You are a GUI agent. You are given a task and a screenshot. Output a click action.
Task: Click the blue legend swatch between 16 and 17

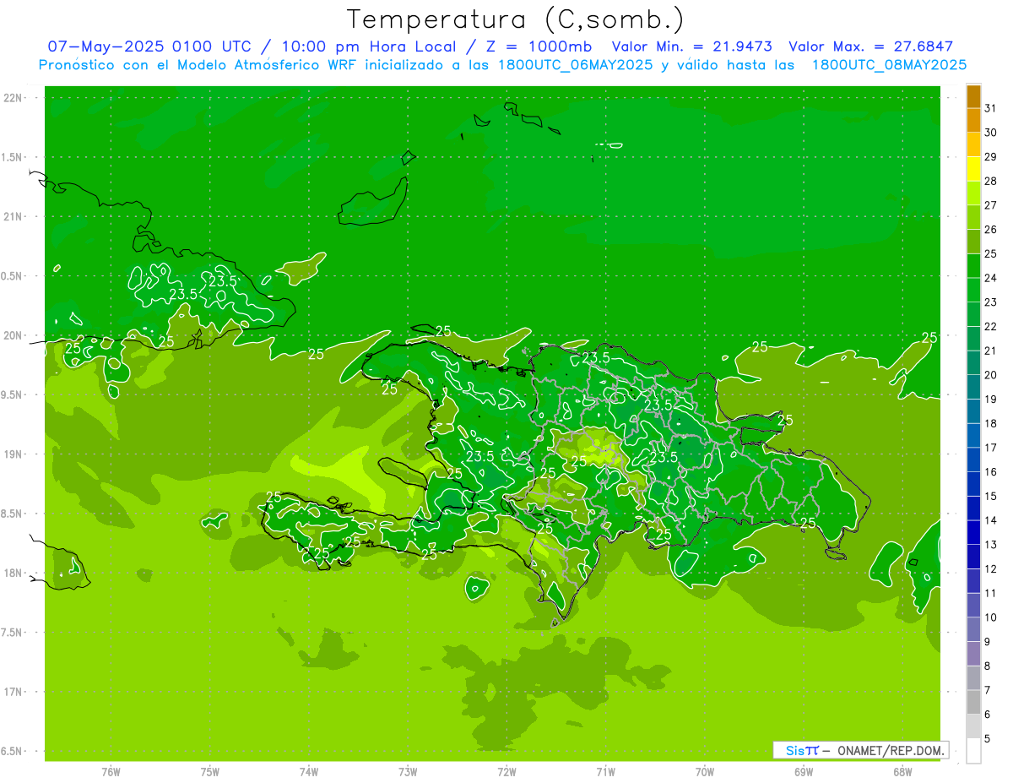pyautogui.click(x=973, y=459)
